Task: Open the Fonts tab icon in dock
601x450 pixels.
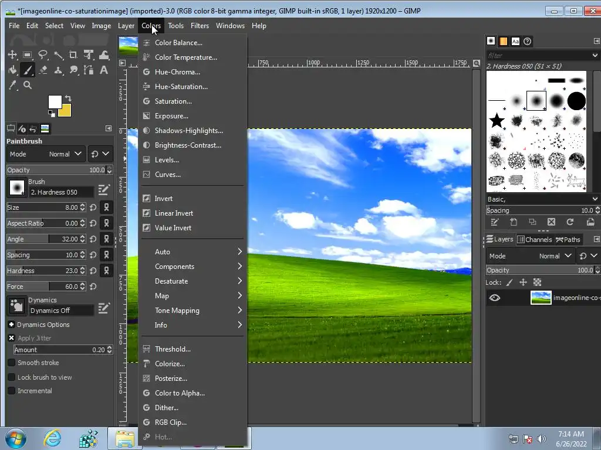Action: pos(515,42)
